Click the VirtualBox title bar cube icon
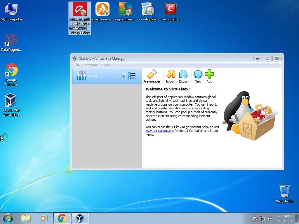The image size is (299, 224). [75, 58]
